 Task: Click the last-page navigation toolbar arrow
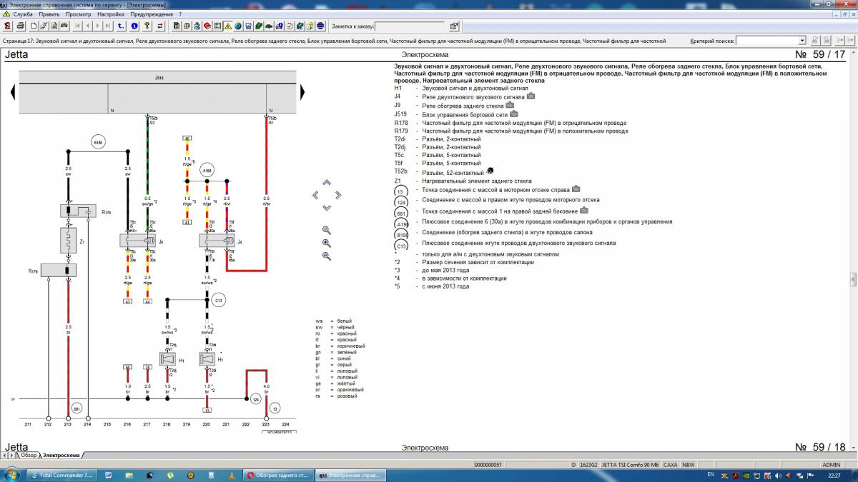[x=108, y=26]
